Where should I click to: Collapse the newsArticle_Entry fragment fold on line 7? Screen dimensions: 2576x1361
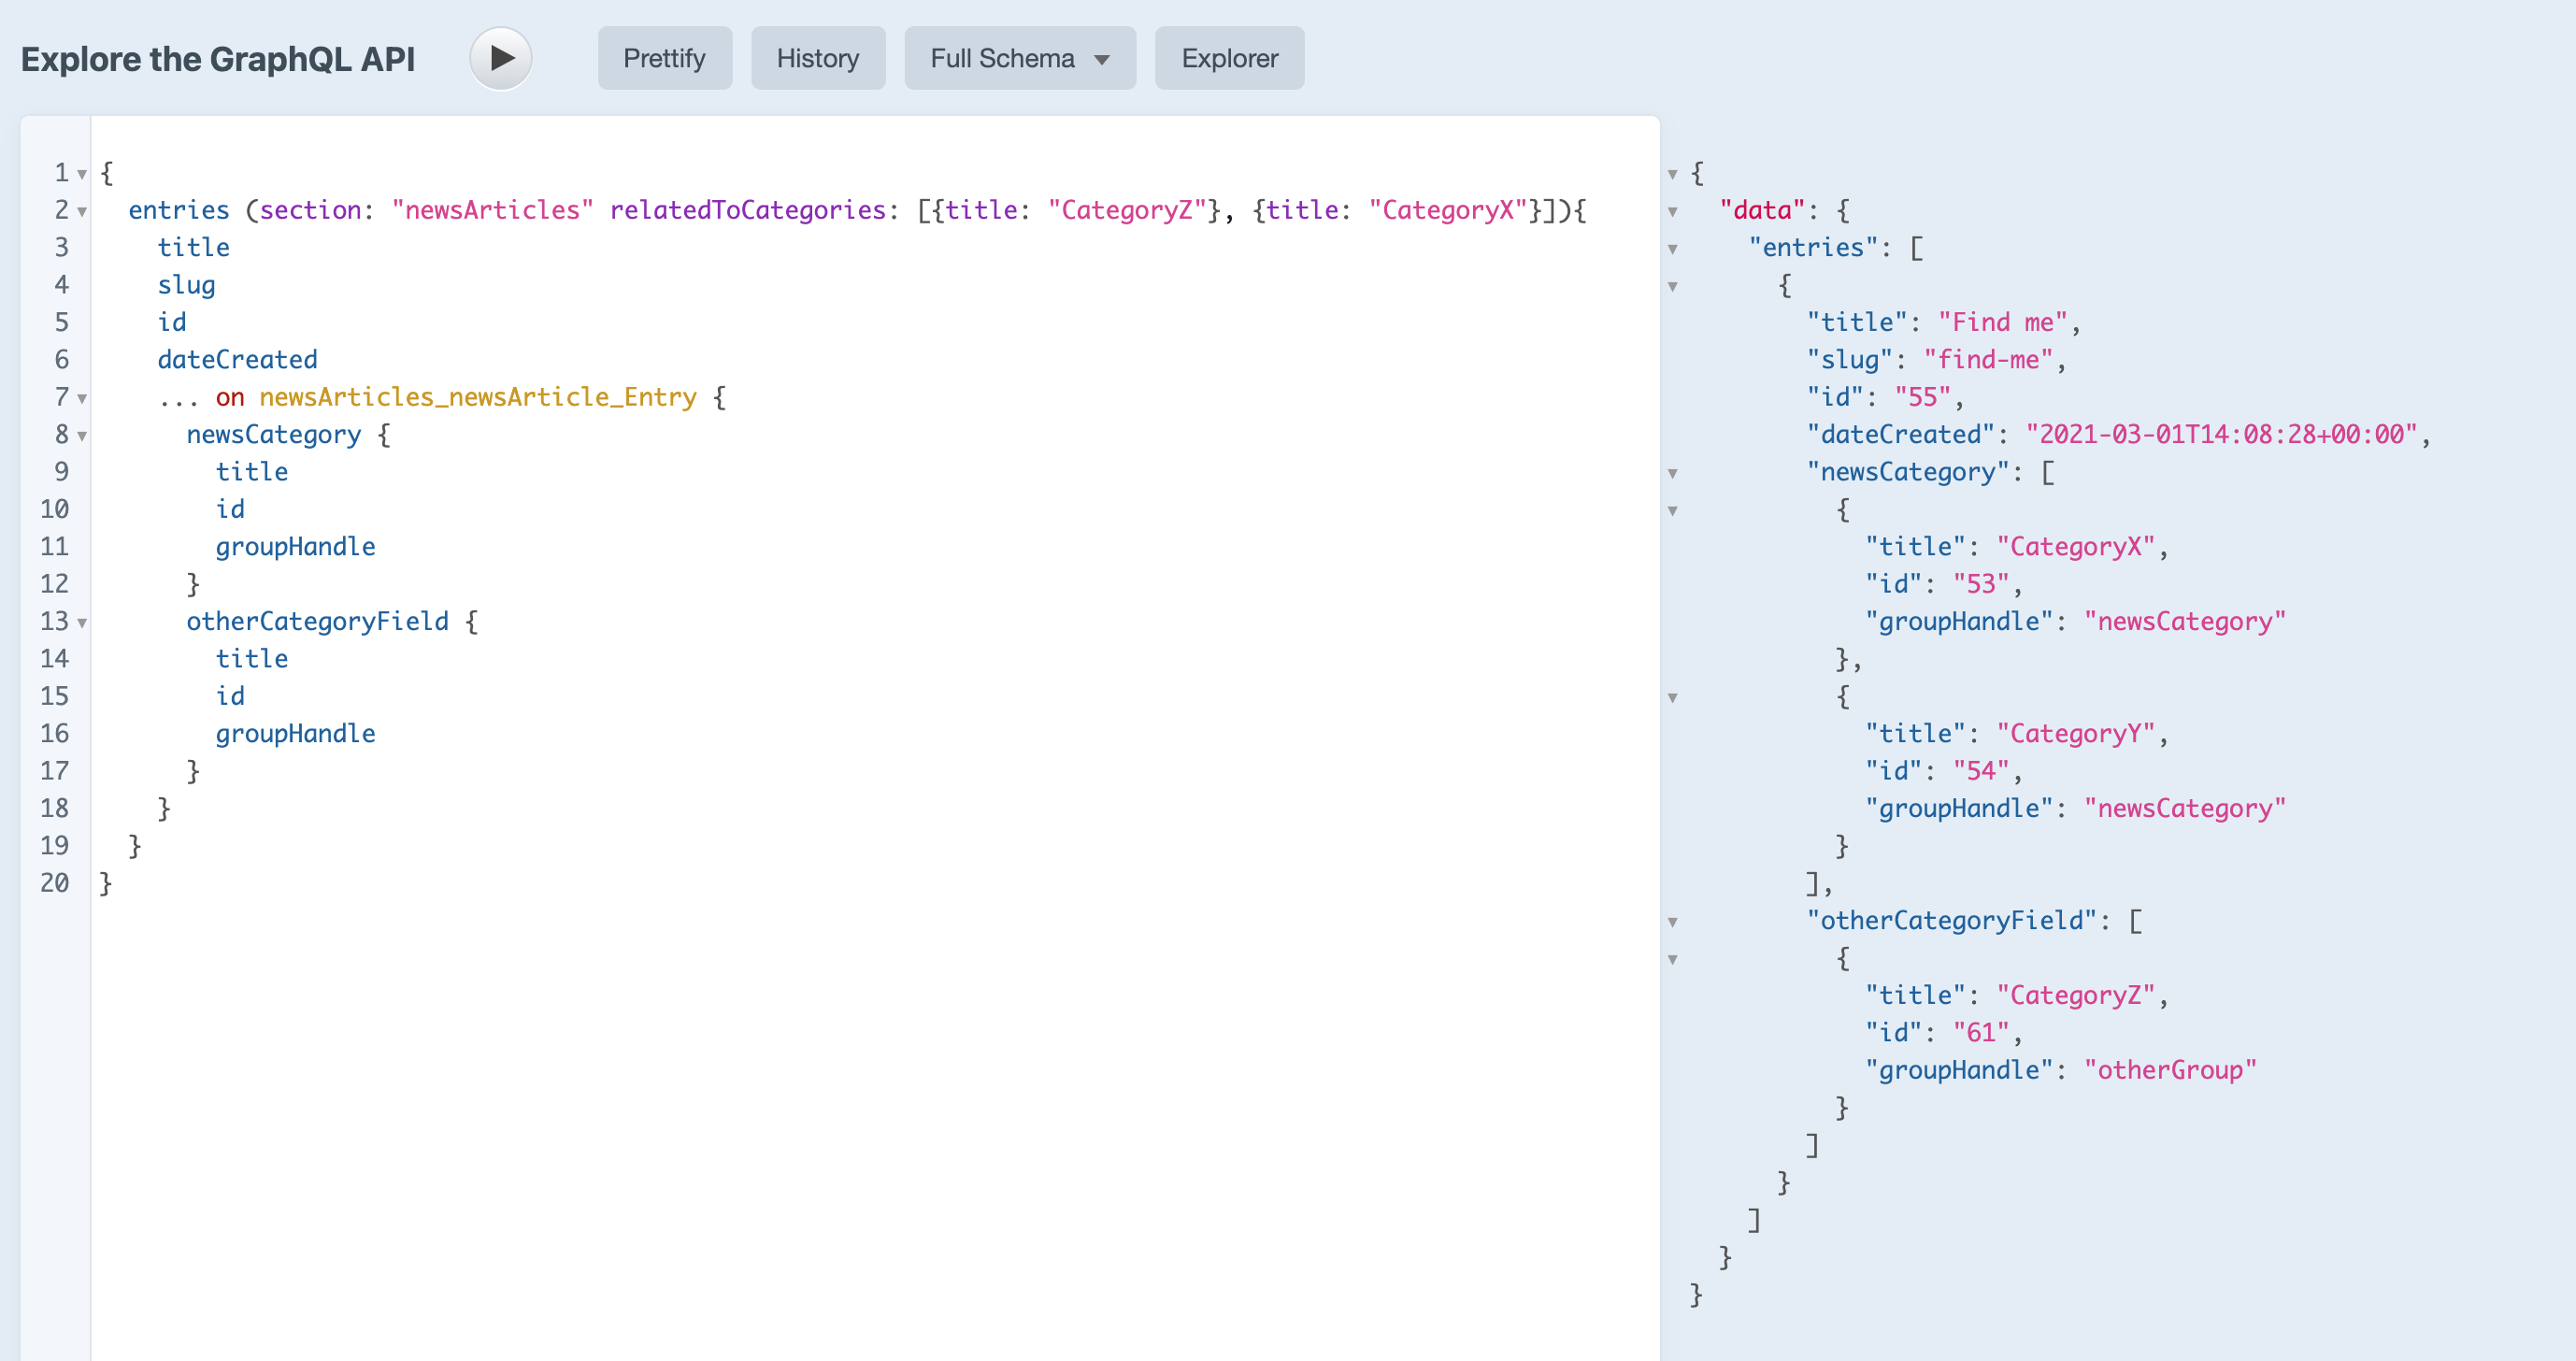click(x=84, y=397)
